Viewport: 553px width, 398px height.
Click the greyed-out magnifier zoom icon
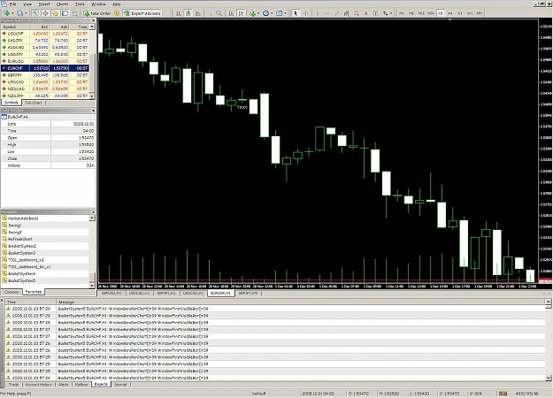pos(209,13)
